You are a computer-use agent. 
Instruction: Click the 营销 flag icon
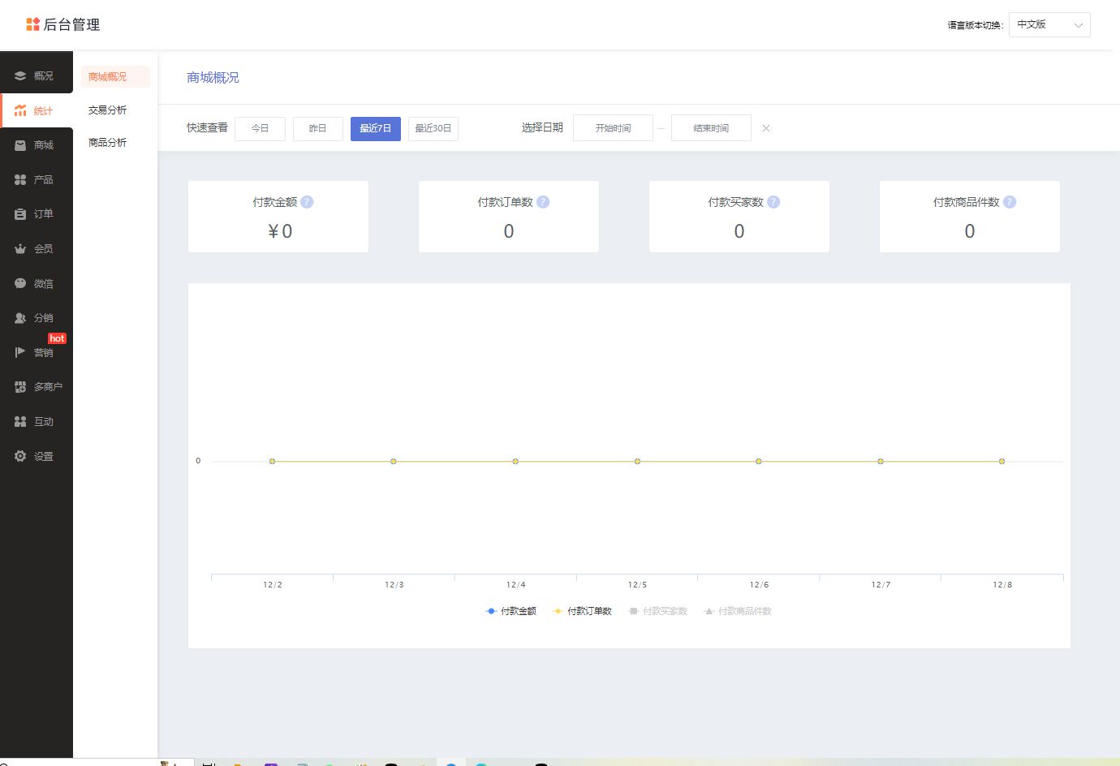[20, 352]
